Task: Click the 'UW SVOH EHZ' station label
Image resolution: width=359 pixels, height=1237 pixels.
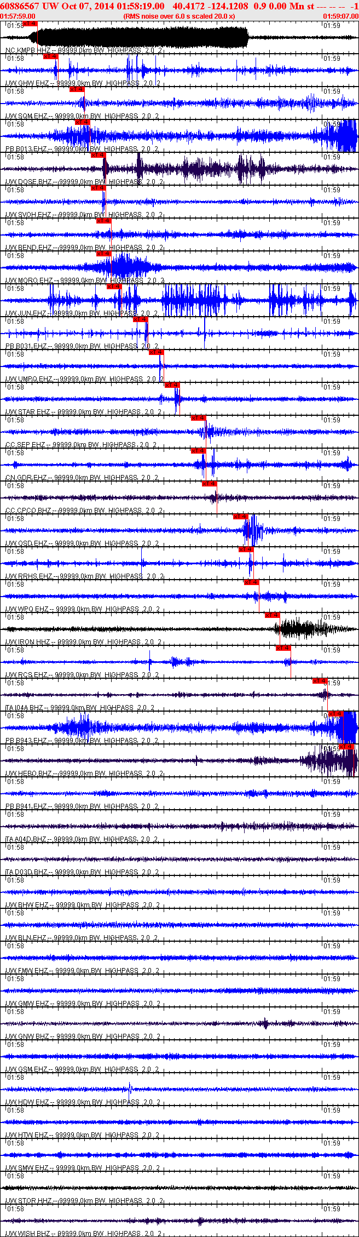Action: tap(28, 215)
